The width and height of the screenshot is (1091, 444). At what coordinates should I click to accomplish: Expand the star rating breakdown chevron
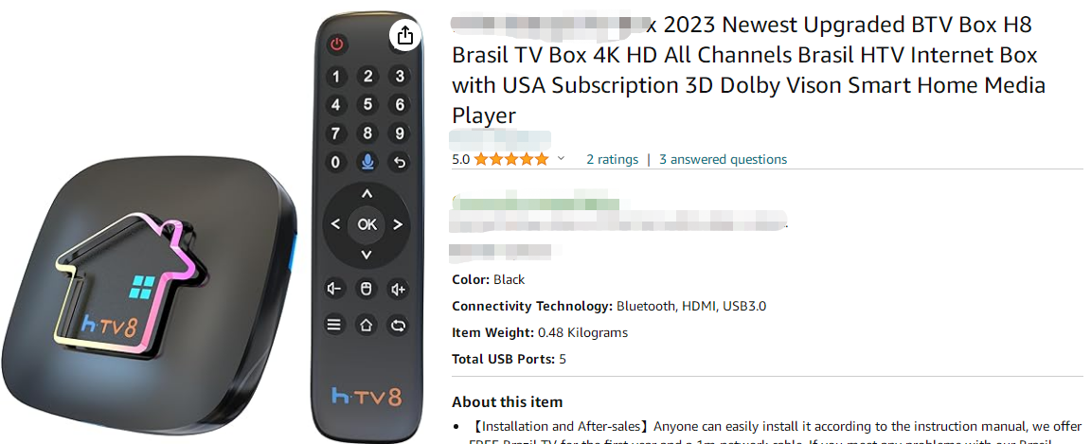[x=561, y=159]
